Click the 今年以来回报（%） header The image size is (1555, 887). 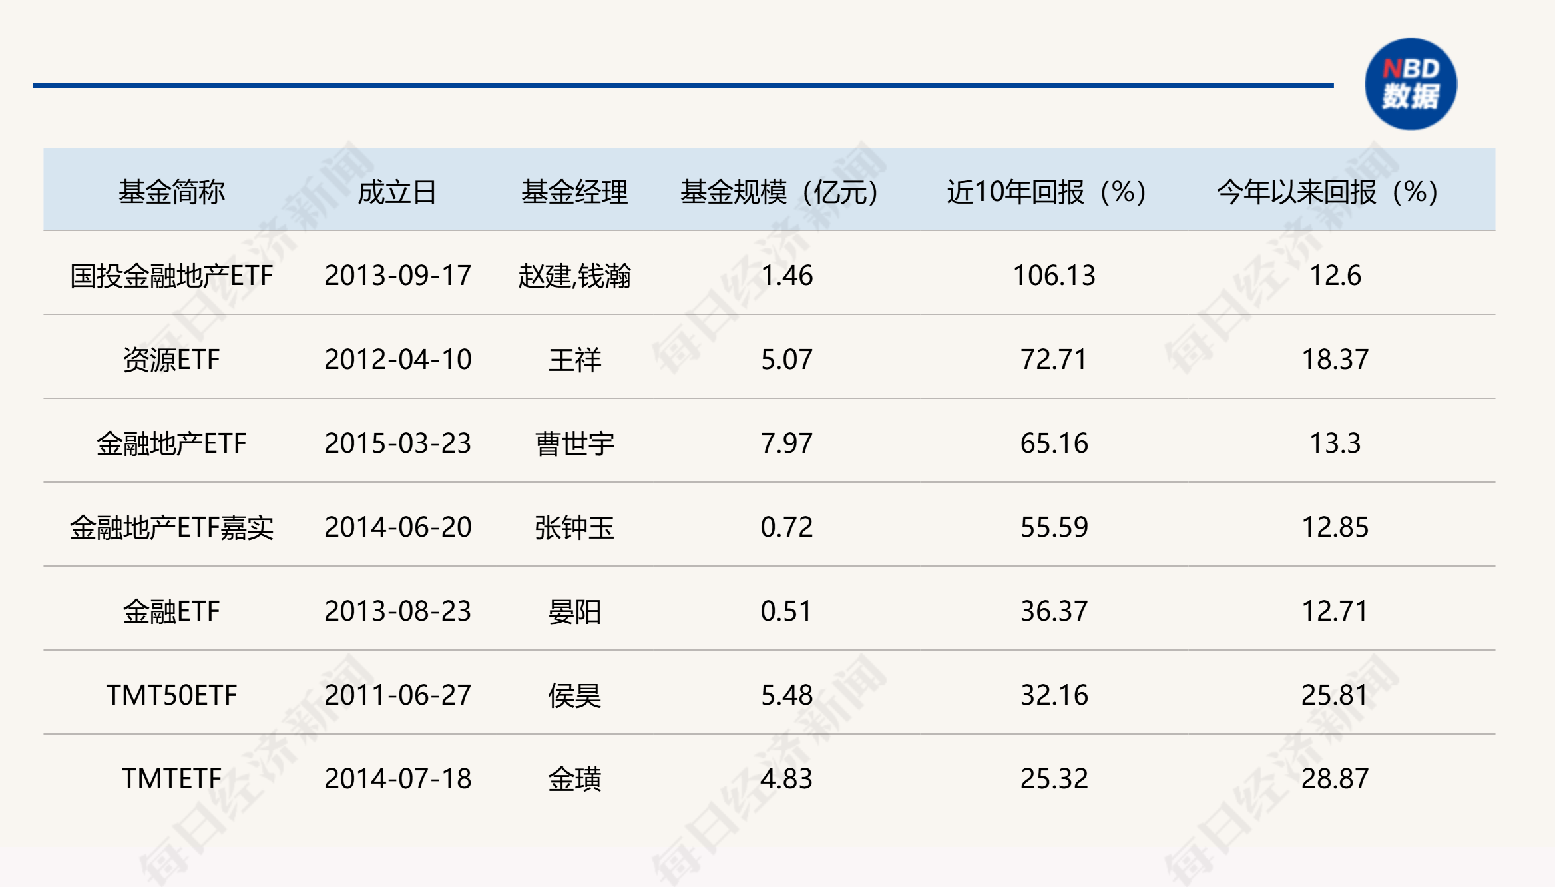coord(1327,192)
